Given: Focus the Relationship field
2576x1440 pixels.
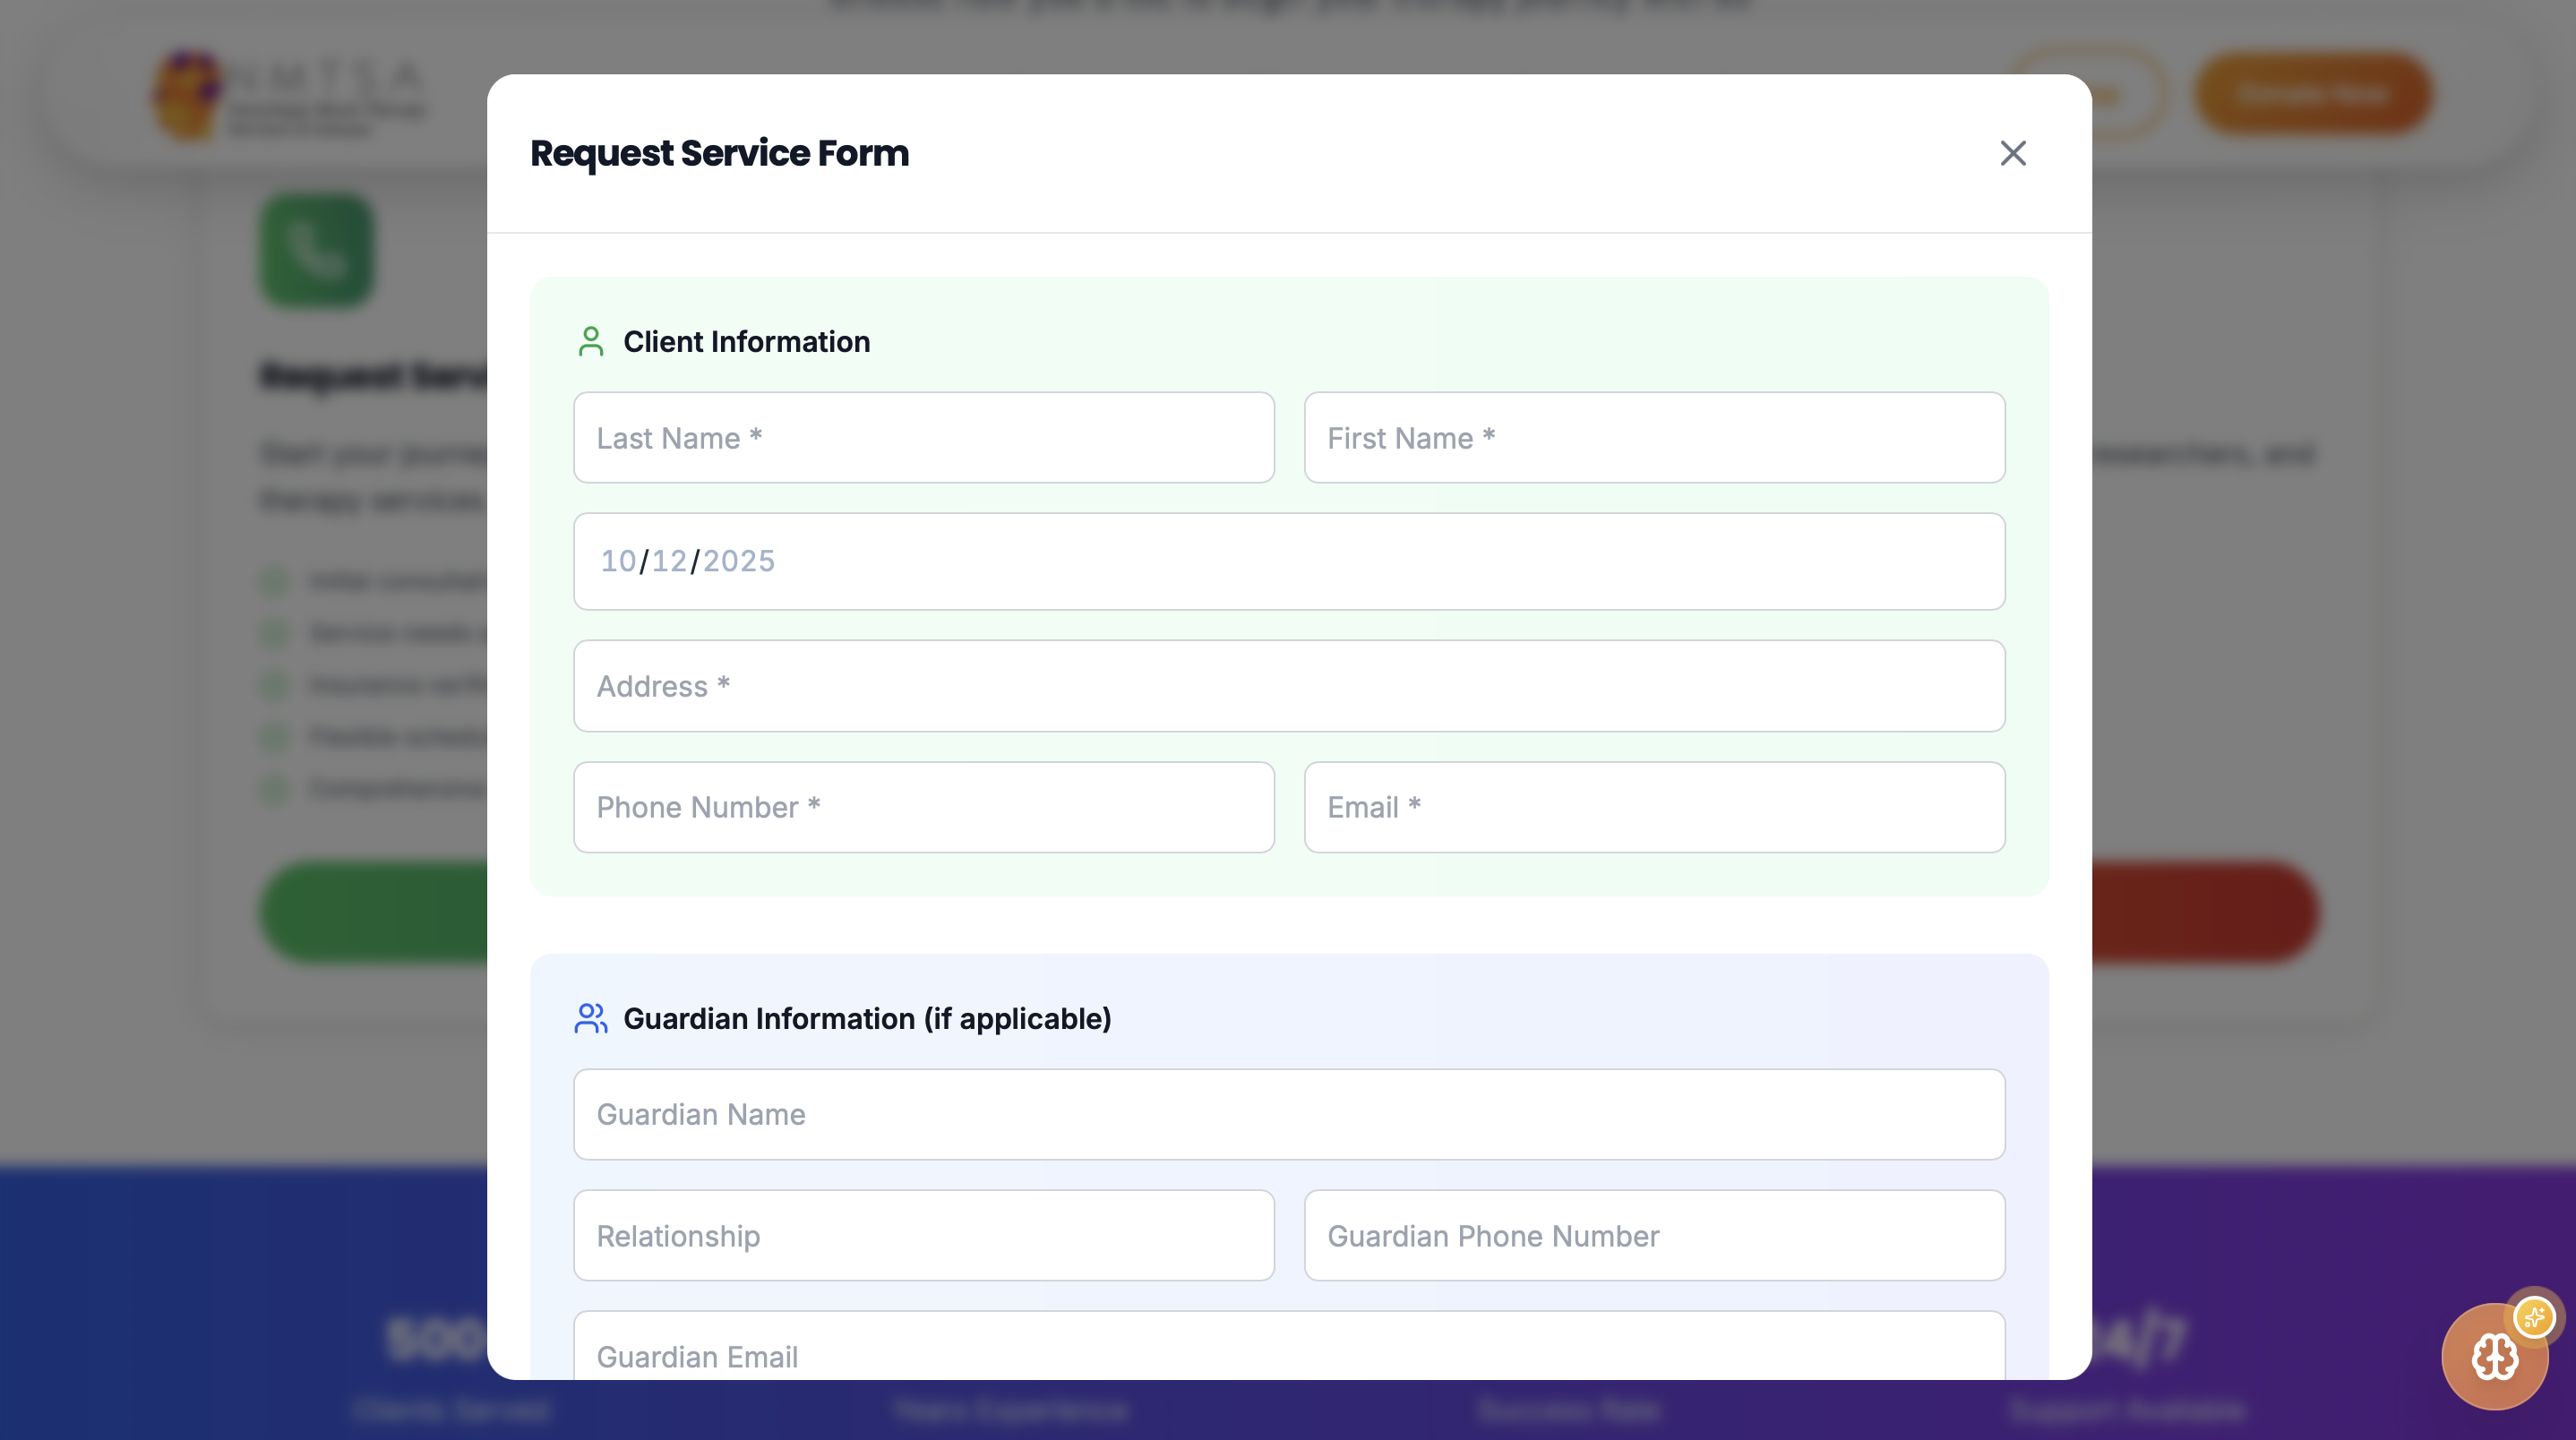Looking at the screenshot, I should pos(923,1235).
